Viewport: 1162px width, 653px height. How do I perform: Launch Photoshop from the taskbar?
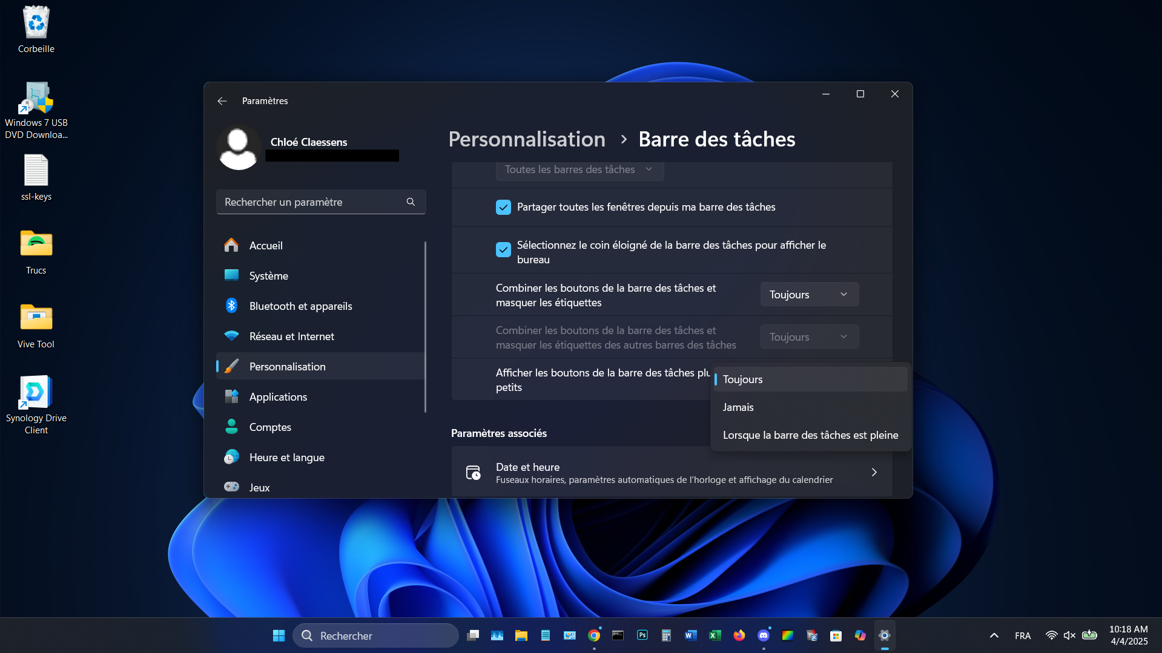[x=642, y=635]
